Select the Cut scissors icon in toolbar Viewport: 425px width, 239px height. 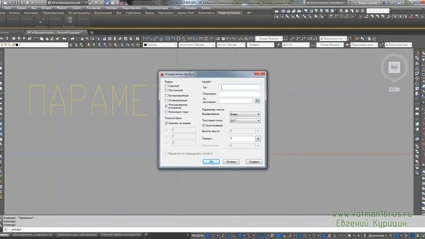click(36, 39)
